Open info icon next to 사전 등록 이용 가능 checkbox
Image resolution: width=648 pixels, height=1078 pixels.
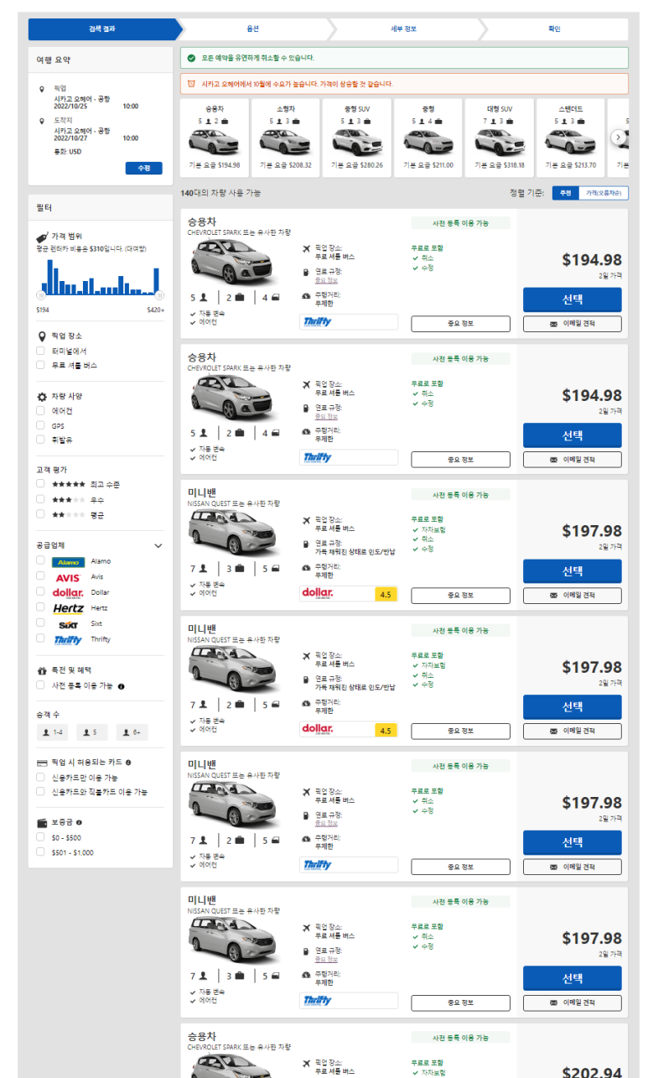click(x=122, y=686)
